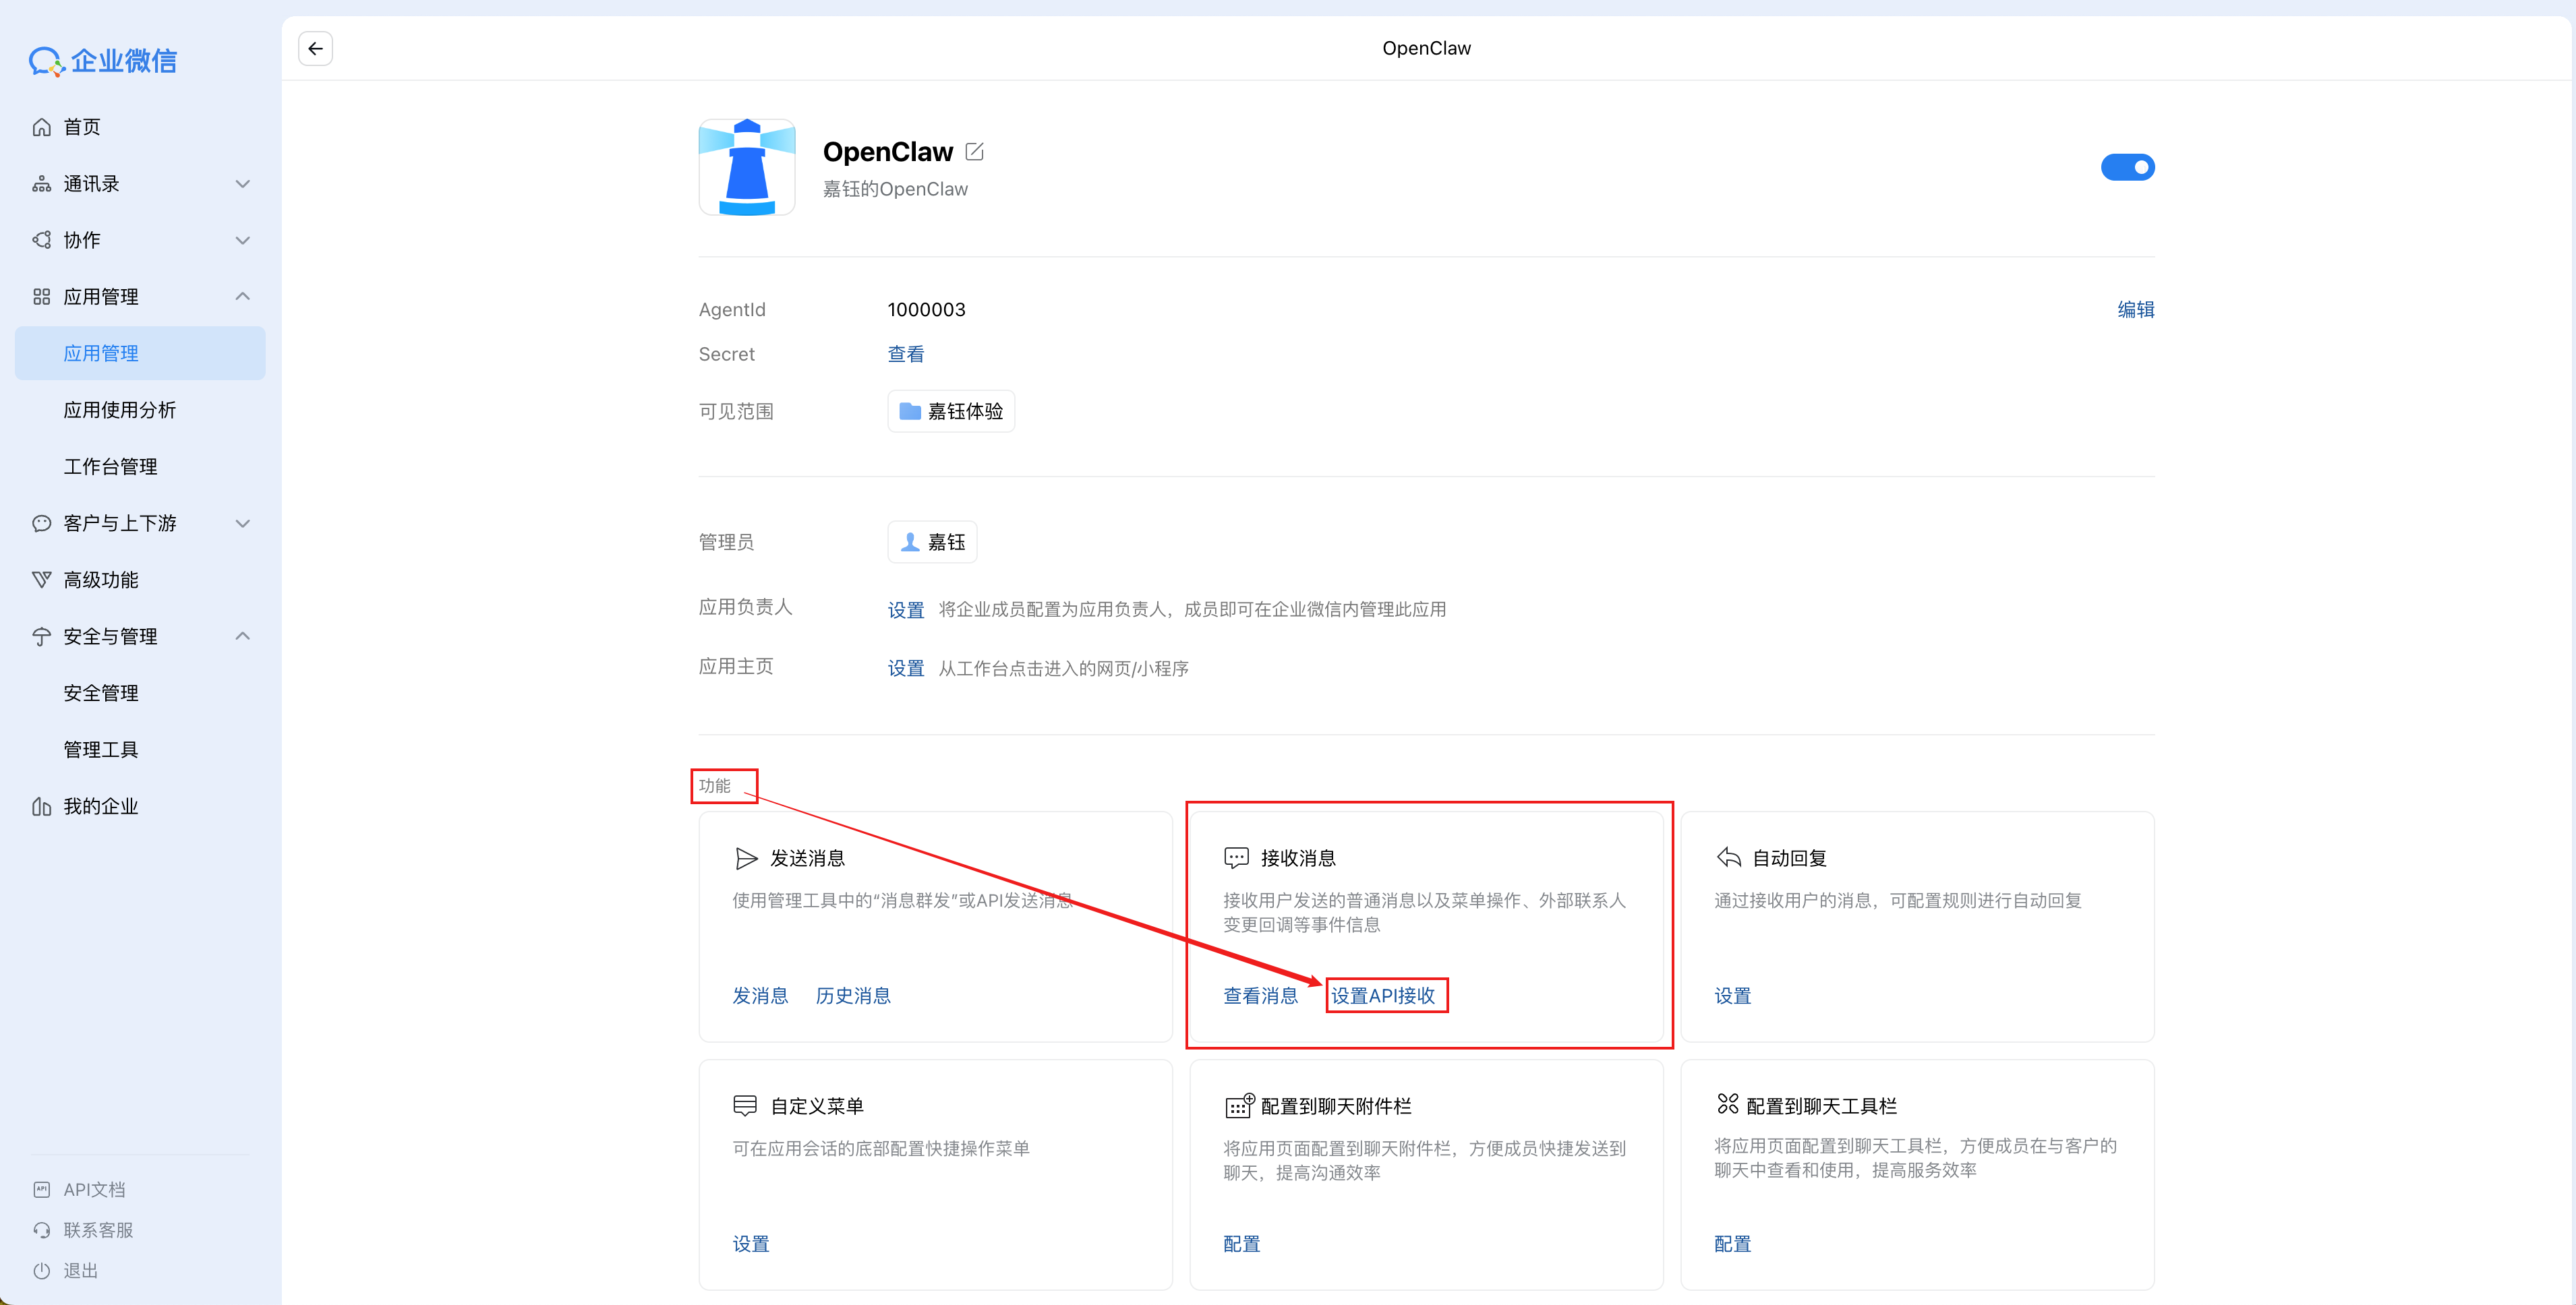Image resolution: width=2576 pixels, height=1305 pixels.
Task: Open 我的企业 in the sidebar
Action: click(x=100, y=806)
